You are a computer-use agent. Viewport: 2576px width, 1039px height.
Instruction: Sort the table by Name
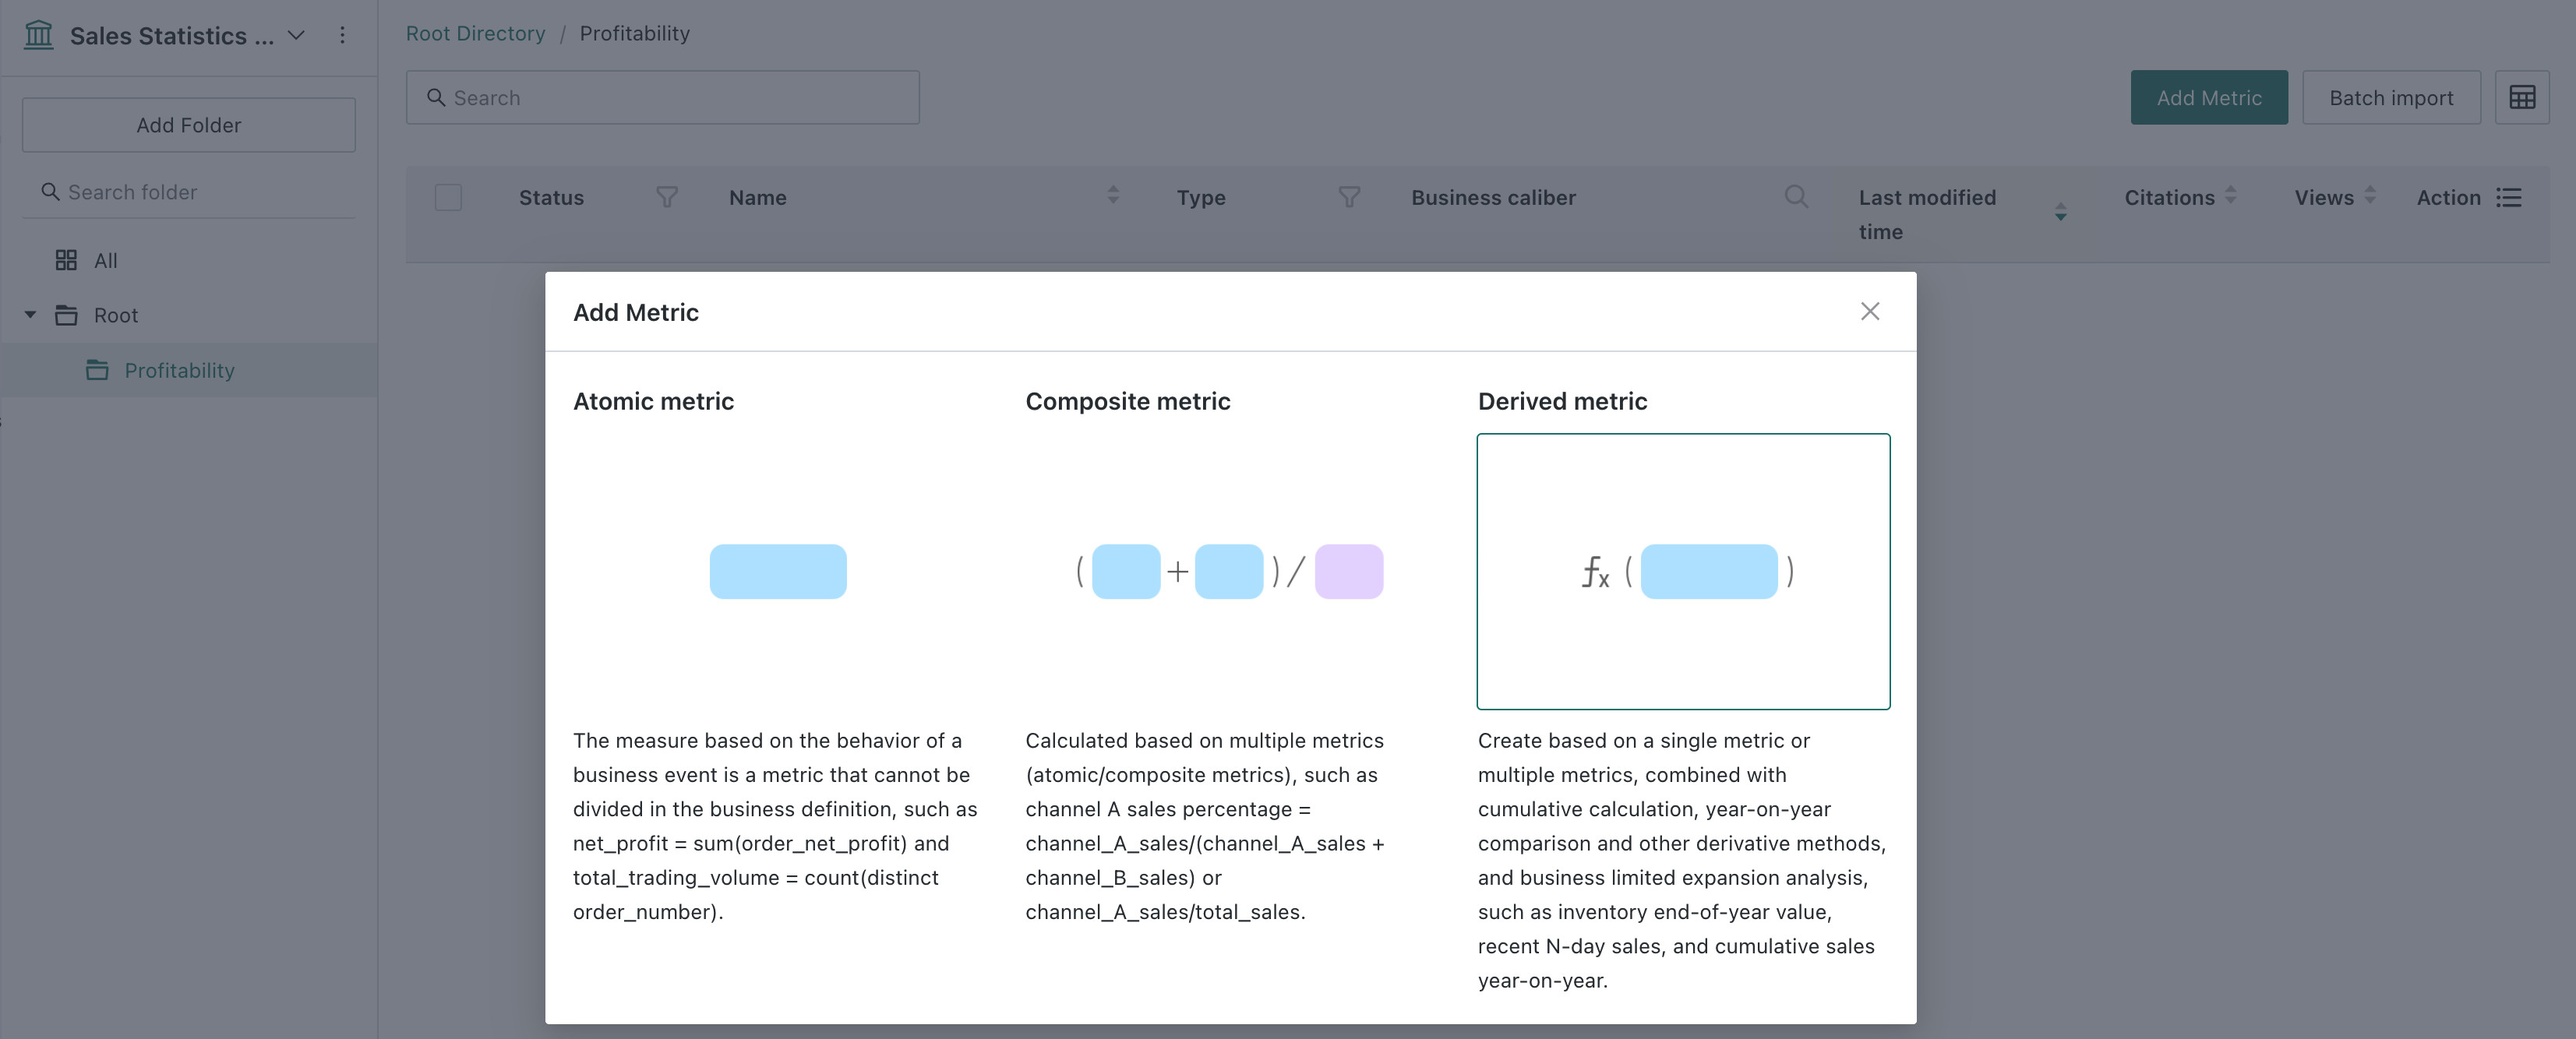pos(1113,196)
